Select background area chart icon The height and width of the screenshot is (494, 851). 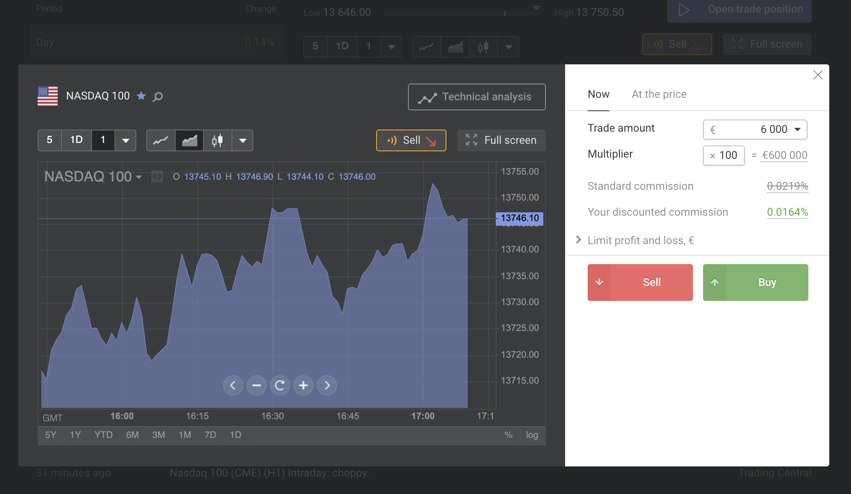[x=455, y=46]
